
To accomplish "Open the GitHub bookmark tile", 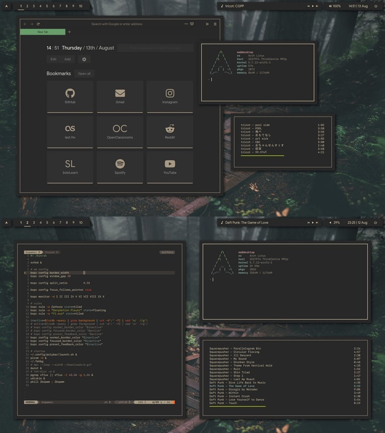I will pos(70,97).
